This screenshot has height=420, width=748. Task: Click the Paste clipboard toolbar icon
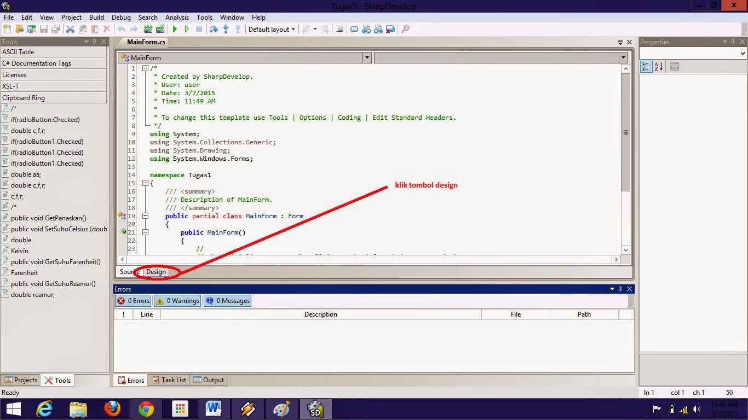click(95, 29)
